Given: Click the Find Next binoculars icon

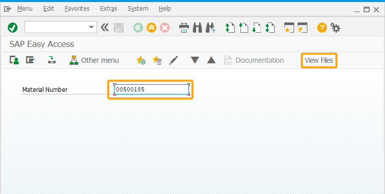Looking at the screenshot, I should point(211,28).
